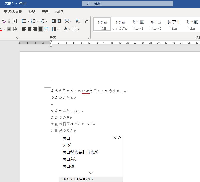Viewport: 200px width, 182px height.
Task: Click the text でんでんむしむし
Action: (x=66, y=111)
